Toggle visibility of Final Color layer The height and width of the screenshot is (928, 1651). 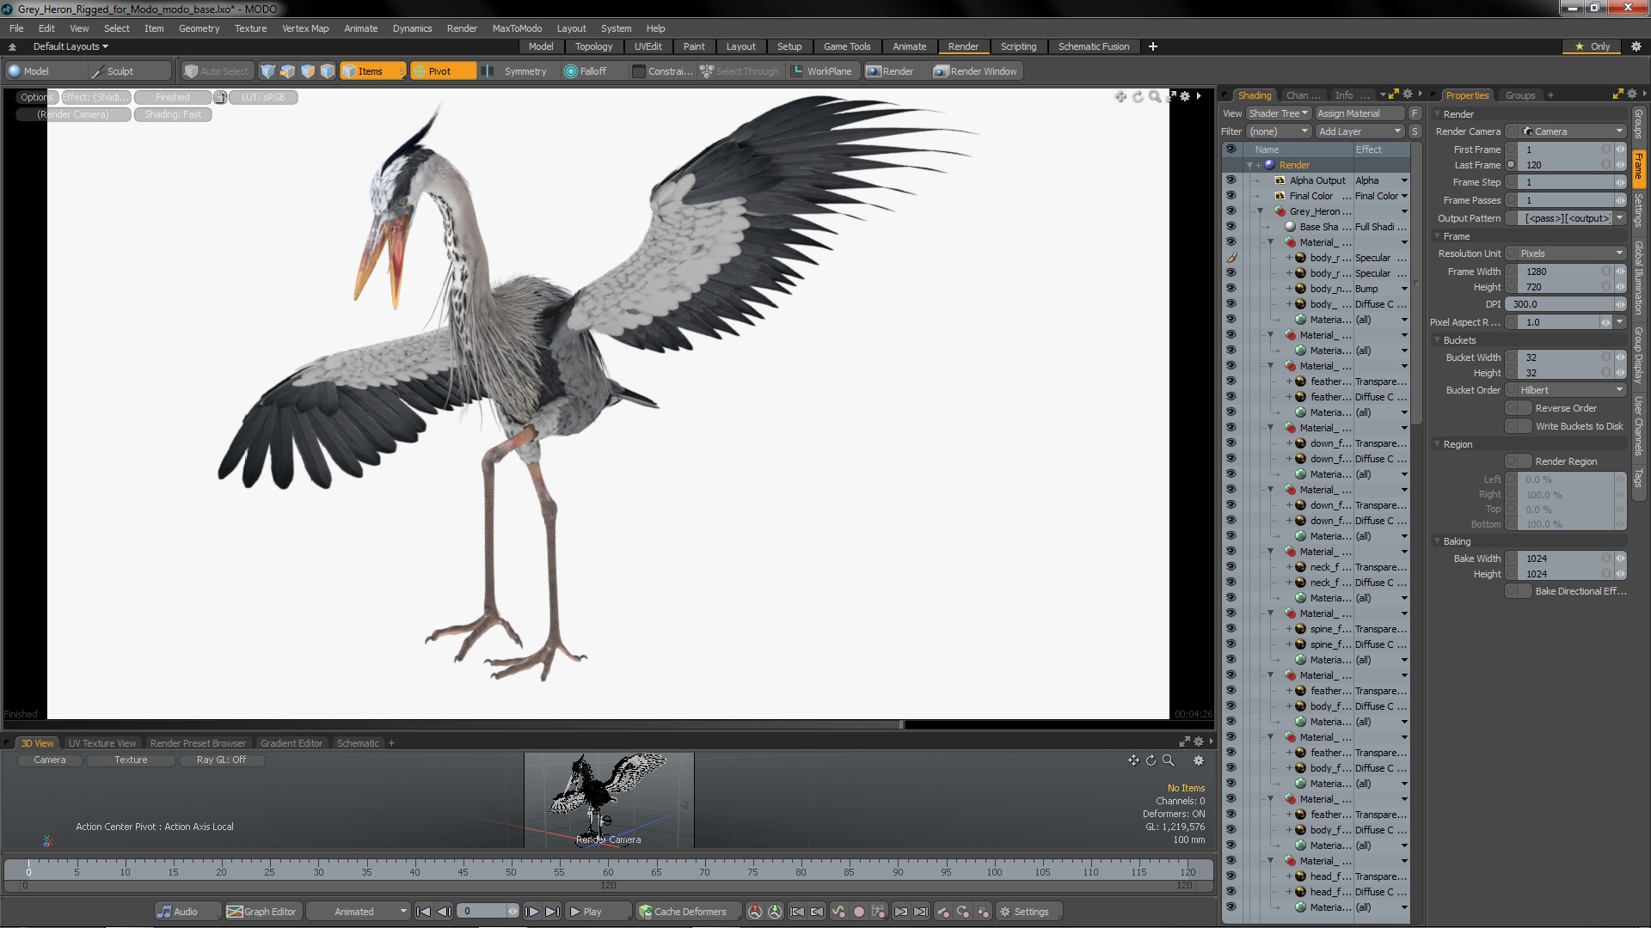[1231, 196]
